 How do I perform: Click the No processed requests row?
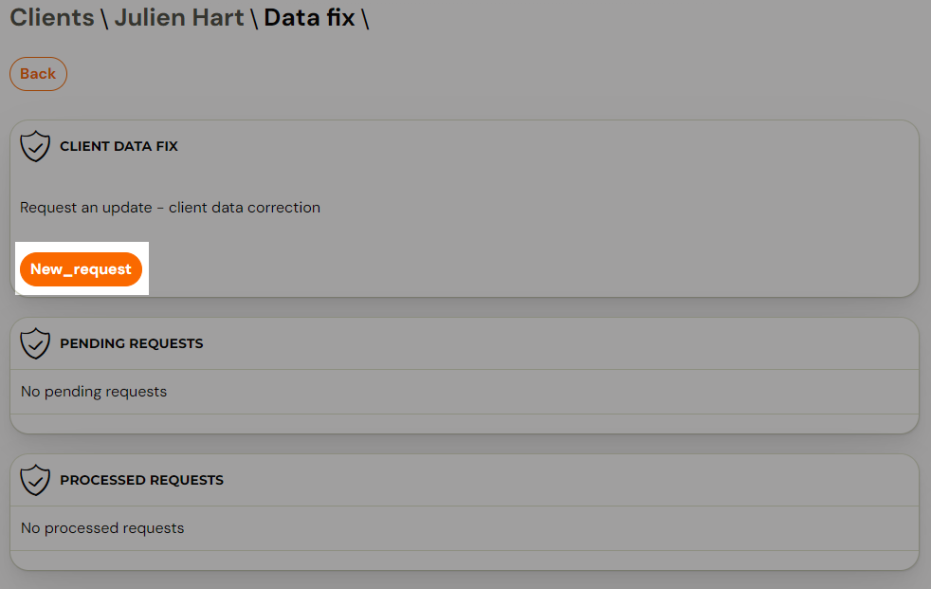coord(465,528)
